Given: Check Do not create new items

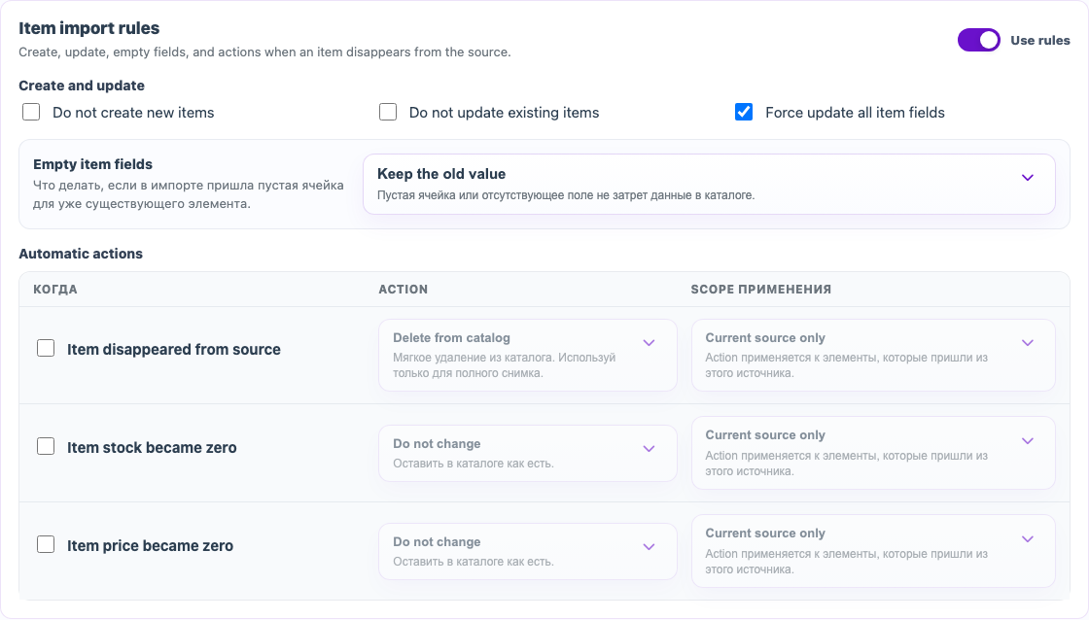Looking at the screenshot, I should tap(31, 112).
